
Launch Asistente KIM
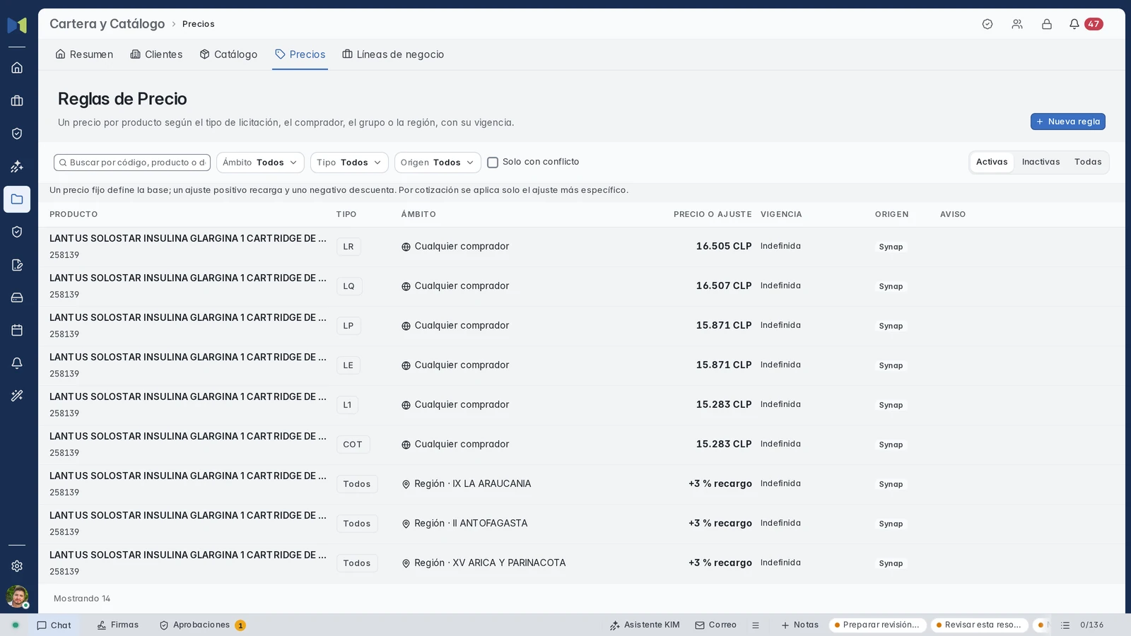point(645,625)
